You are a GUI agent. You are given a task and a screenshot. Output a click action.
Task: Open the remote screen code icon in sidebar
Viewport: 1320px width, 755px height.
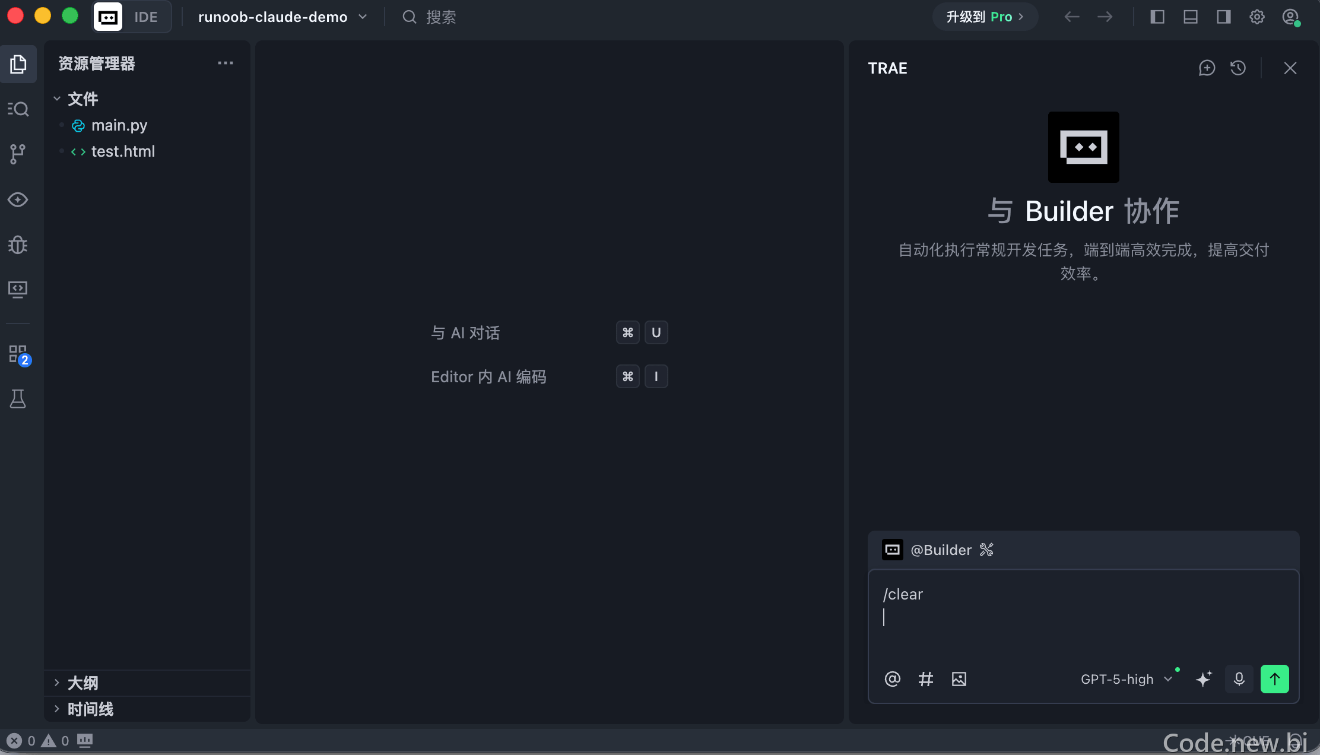[18, 290]
